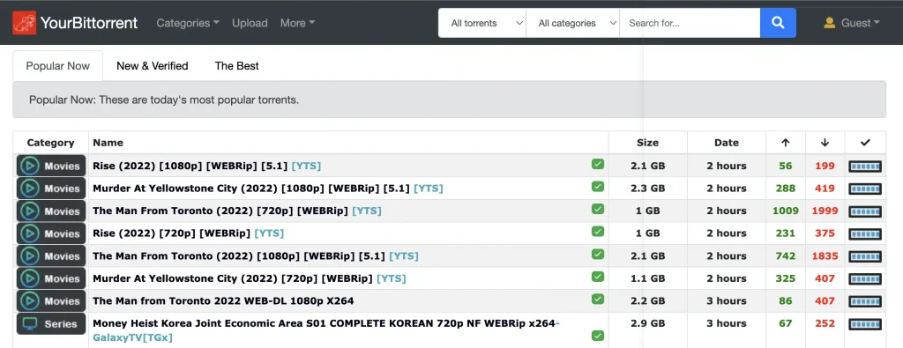Open Rise (2022) [720p] torrent link
903x348 pixels.
pos(189,233)
